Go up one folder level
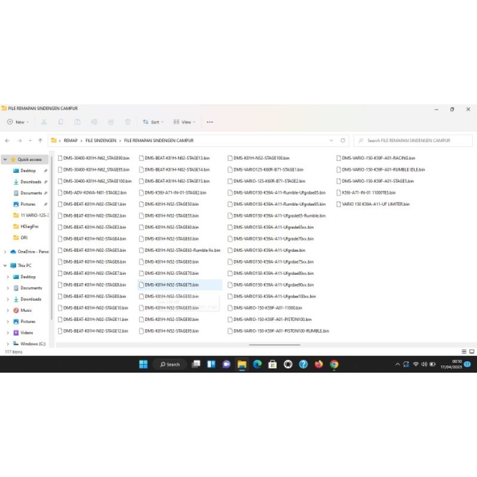Viewport: 477px width, 477px height. click(40, 140)
